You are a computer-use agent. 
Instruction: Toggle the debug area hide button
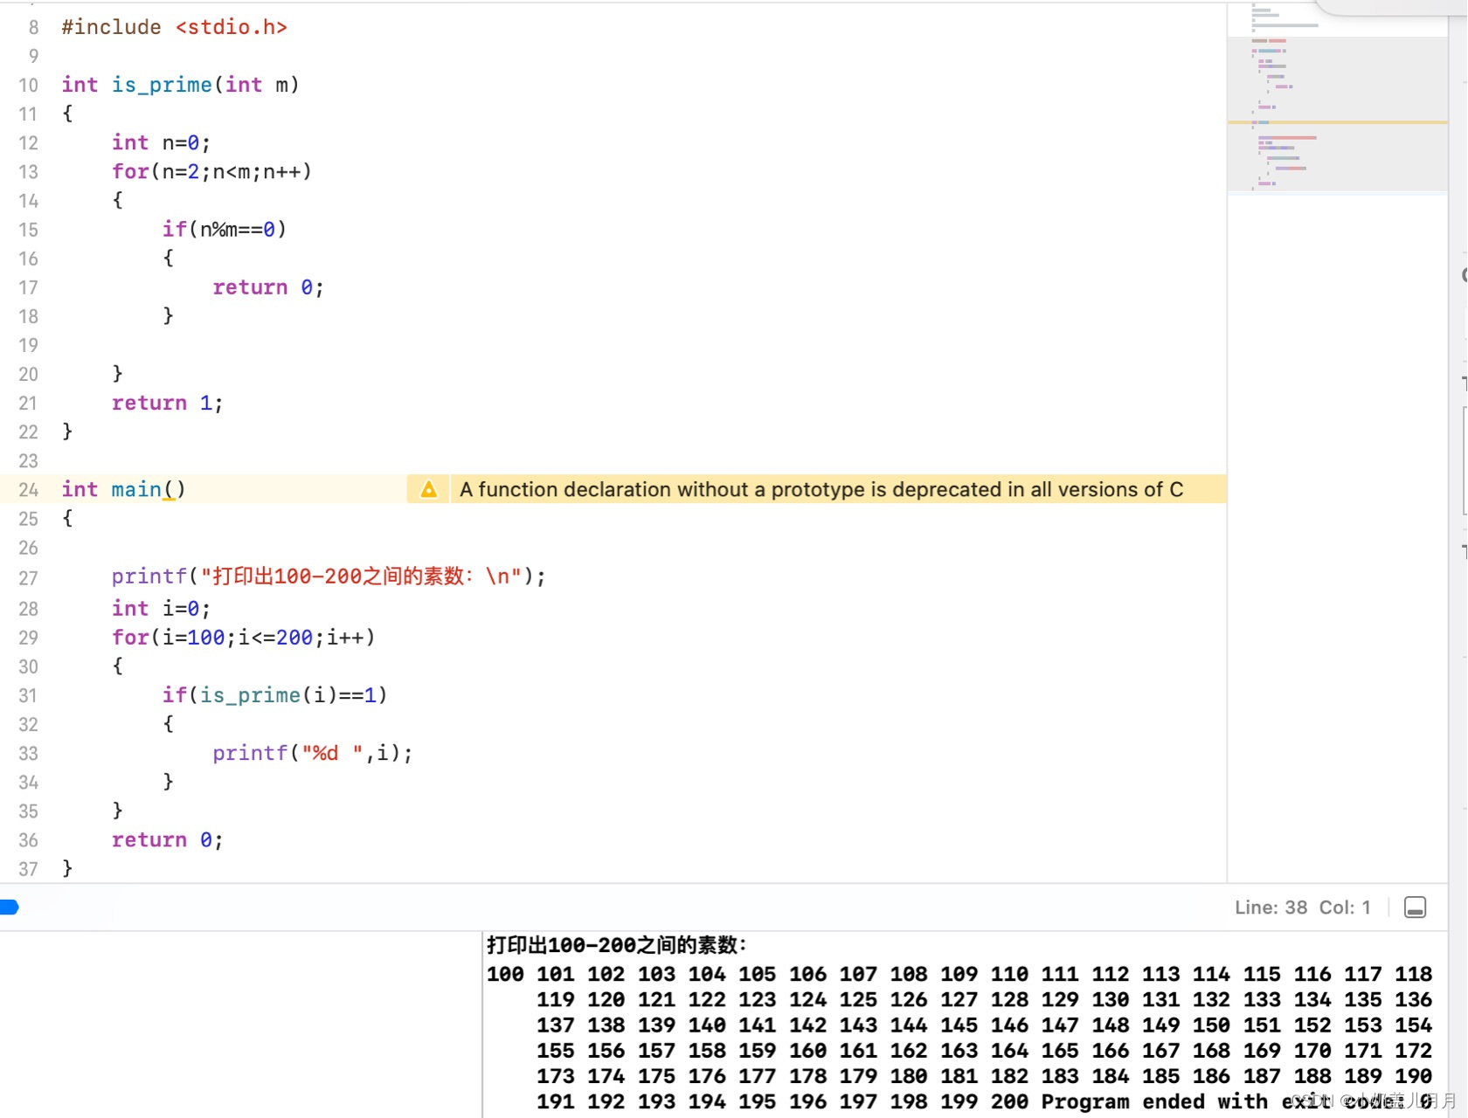[x=1415, y=908]
